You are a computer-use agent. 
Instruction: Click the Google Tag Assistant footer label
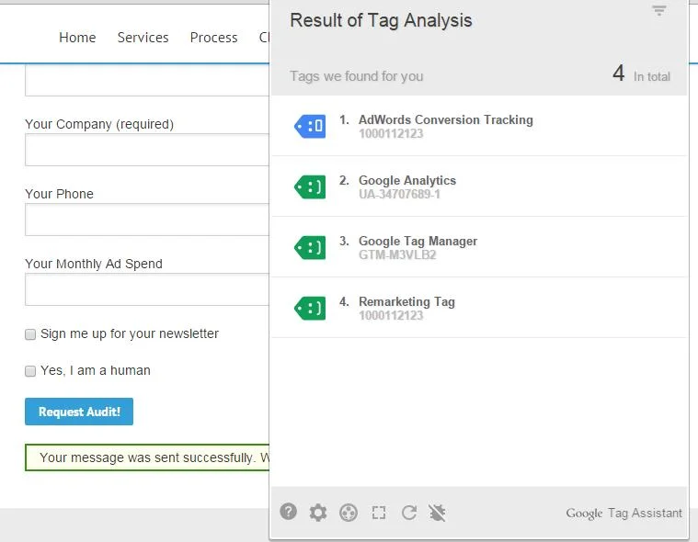624,514
